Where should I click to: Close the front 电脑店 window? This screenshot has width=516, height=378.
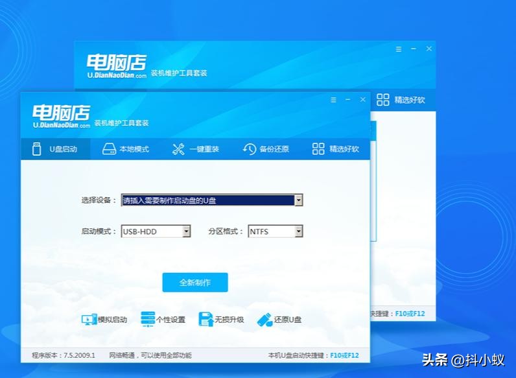point(362,99)
